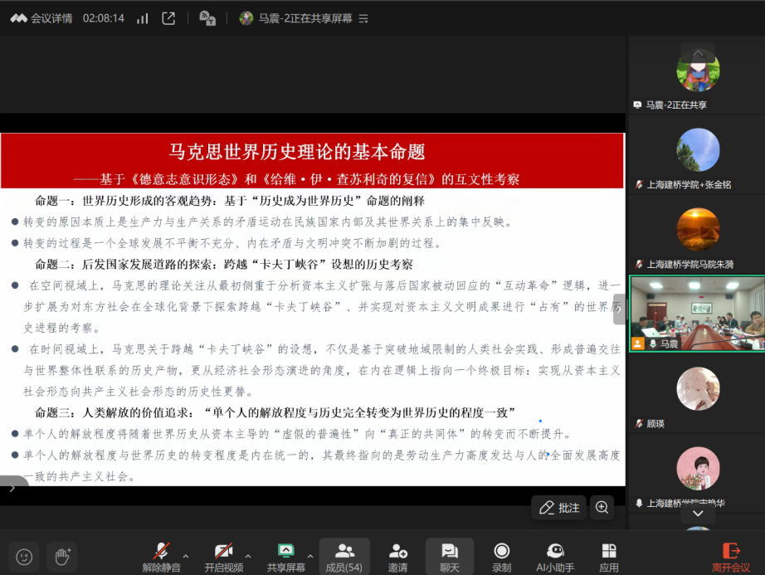Click the raise hand icon
The image size is (765, 575).
[x=61, y=556]
